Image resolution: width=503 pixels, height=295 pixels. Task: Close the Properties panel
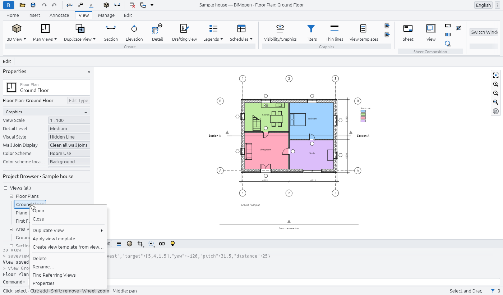click(x=89, y=72)
